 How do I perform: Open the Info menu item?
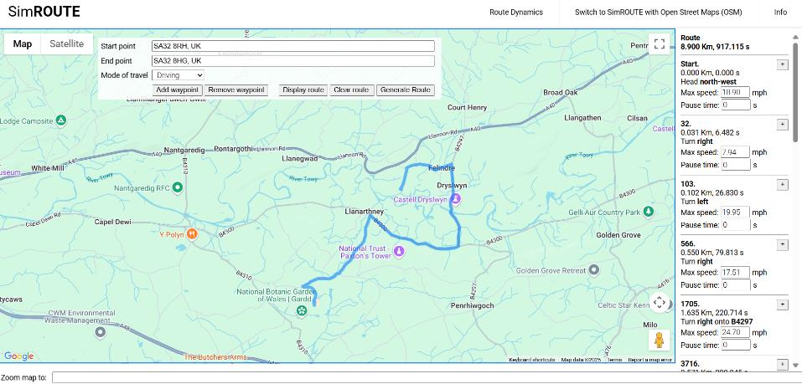coord(780,13)
